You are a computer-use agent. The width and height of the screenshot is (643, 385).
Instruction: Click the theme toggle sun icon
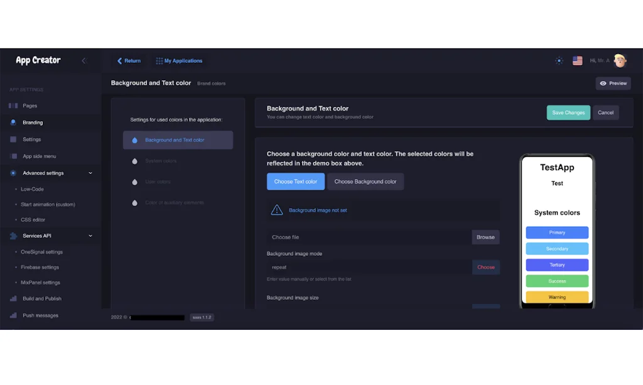pos(559,61)
